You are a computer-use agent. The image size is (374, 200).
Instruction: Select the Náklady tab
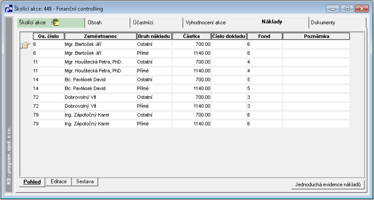(283, 22)
